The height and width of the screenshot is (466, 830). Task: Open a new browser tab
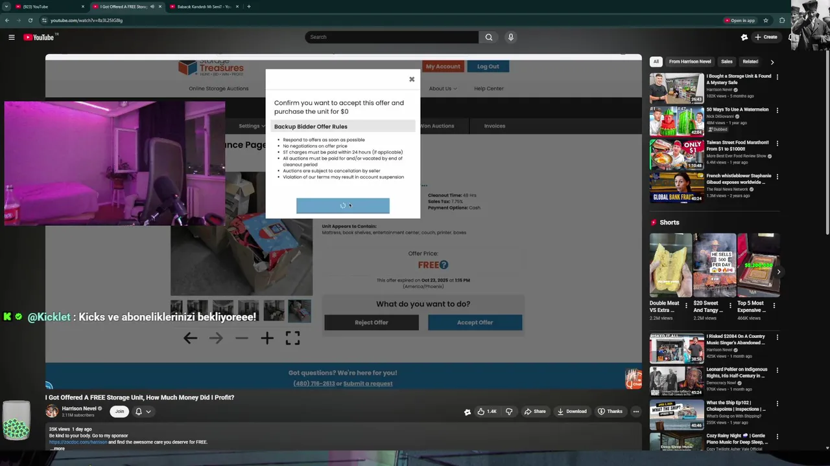point(248,6)
